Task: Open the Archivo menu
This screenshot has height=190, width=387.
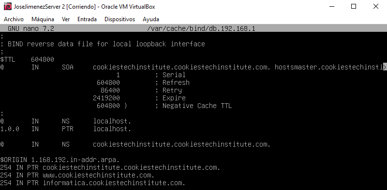Action: pos(14,19)
